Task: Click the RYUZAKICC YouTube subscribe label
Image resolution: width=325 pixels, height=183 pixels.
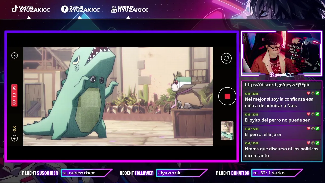Action: tap(133, 10)
